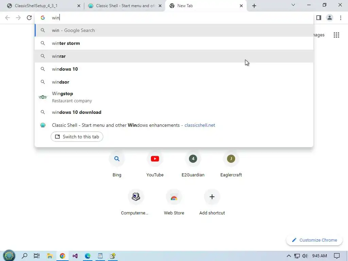Open the profile avatar icon
This screenshot has height=261, width=348.
(330, 18)
